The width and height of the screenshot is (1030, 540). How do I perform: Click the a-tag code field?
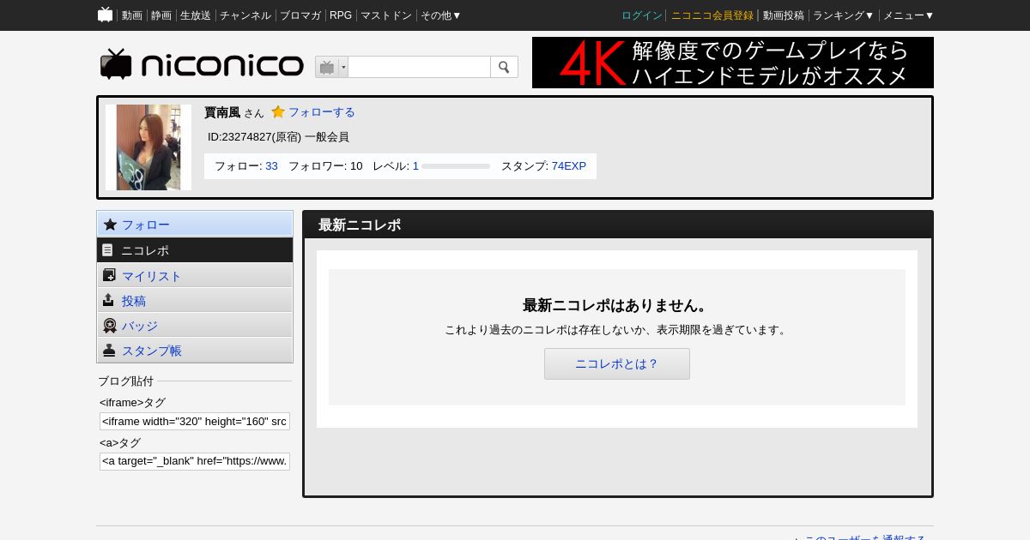coord(195,461)
